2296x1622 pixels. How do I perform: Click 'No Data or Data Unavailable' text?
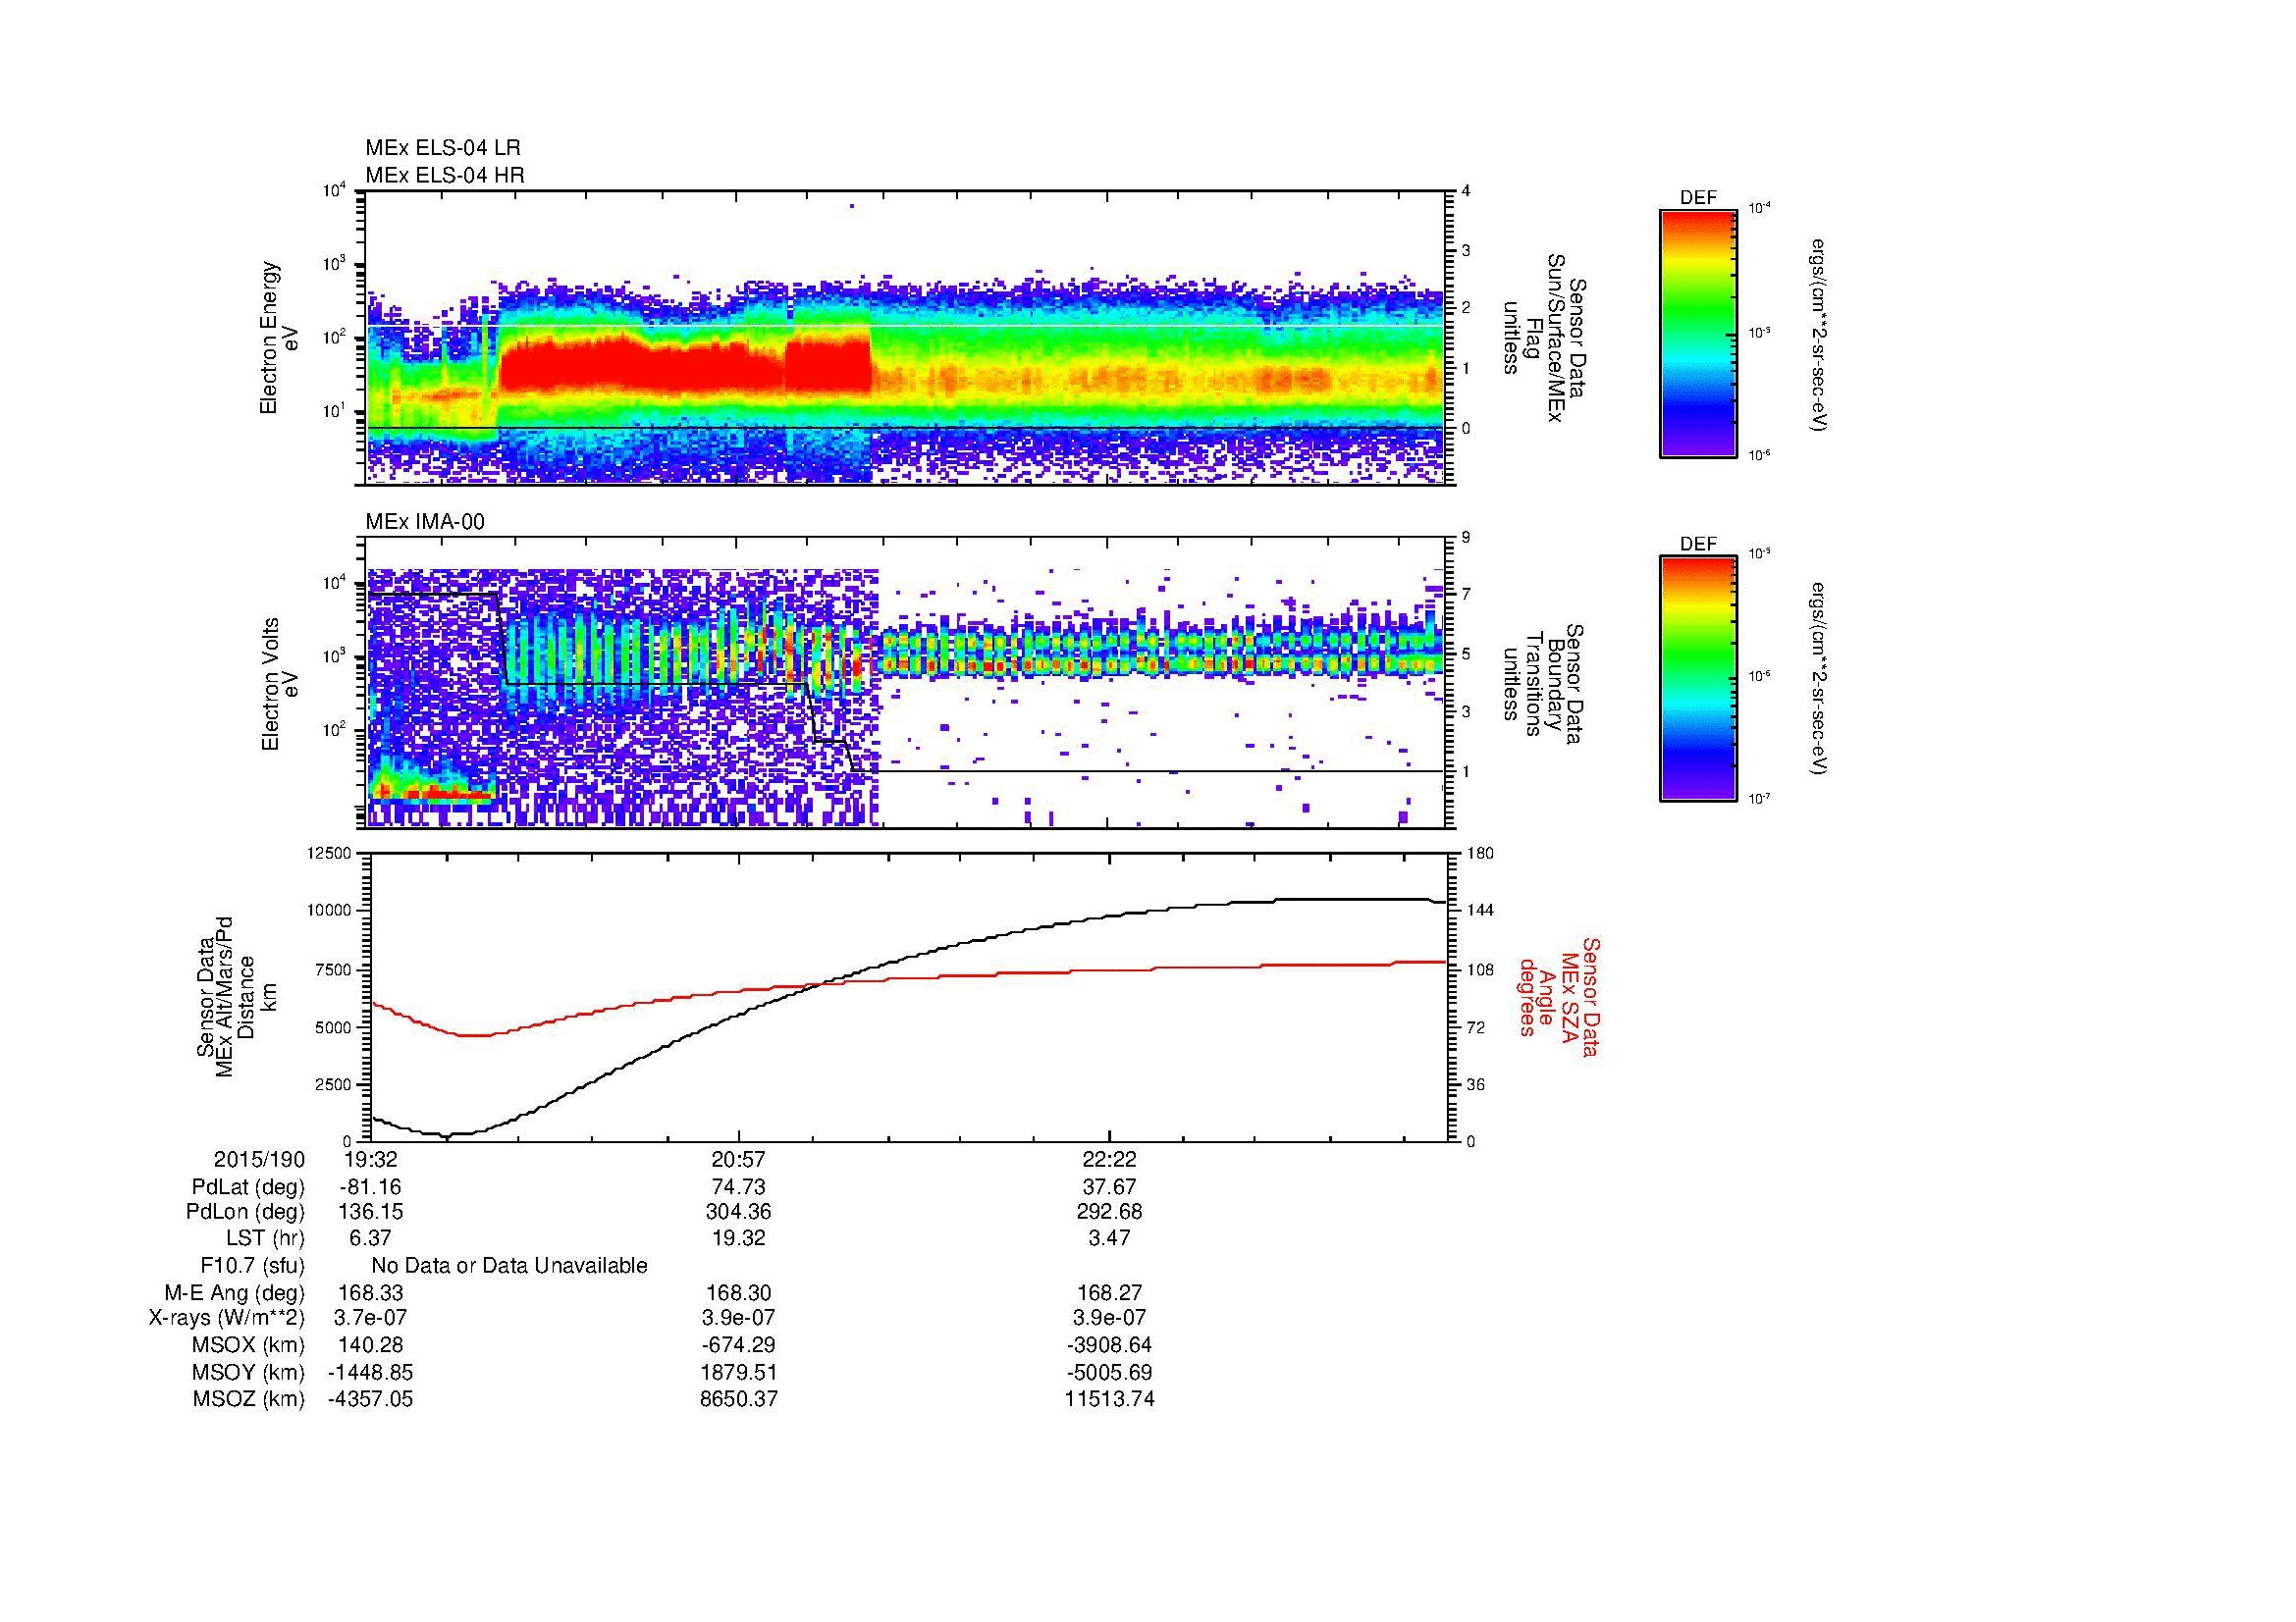coord(509,1265)
